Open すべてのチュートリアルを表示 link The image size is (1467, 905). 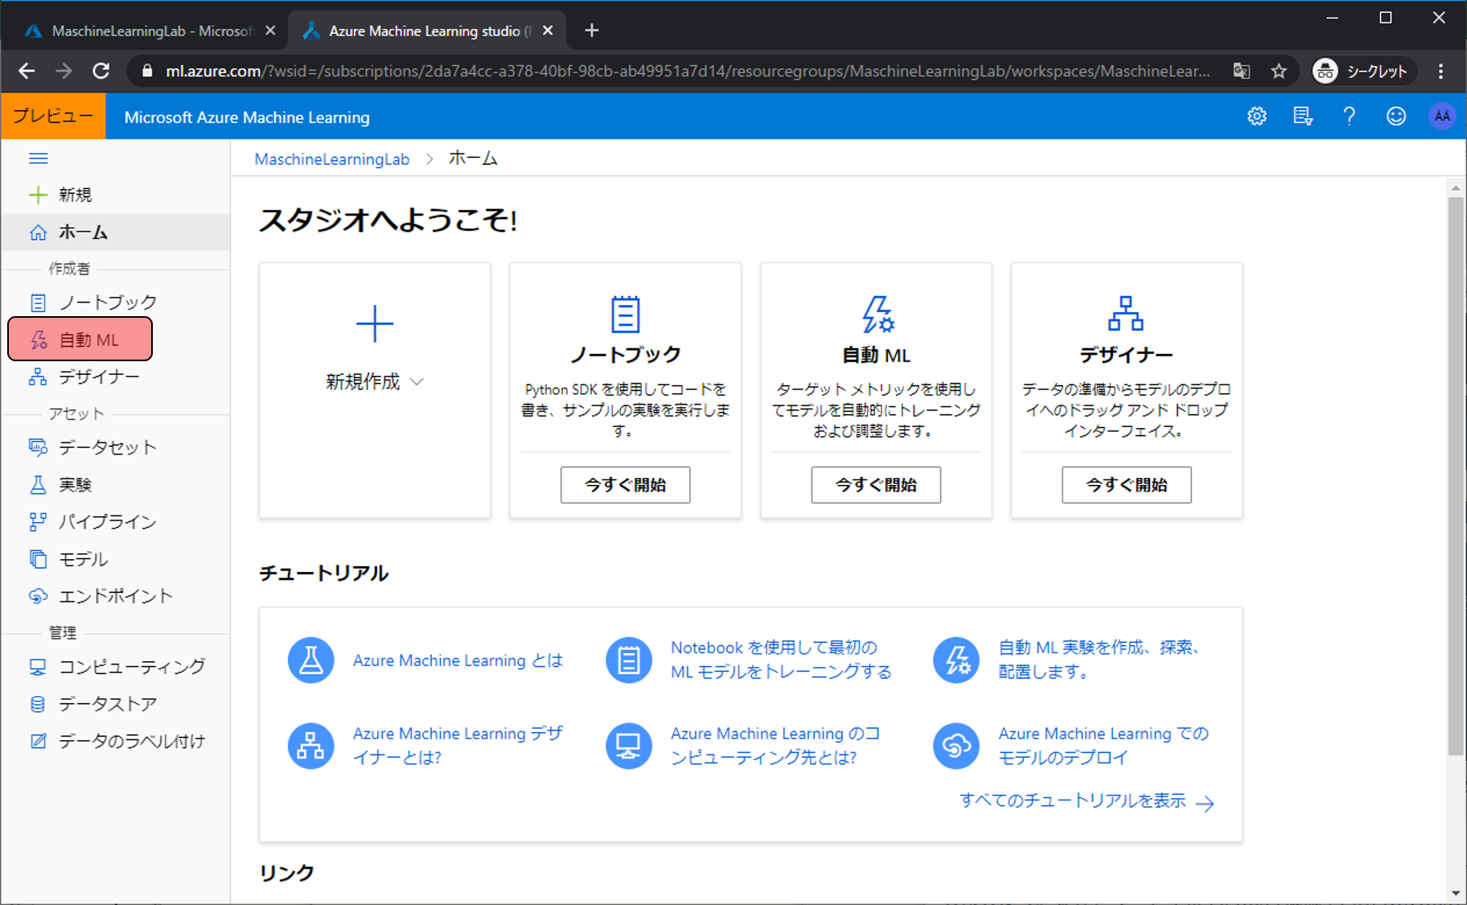1085,801
